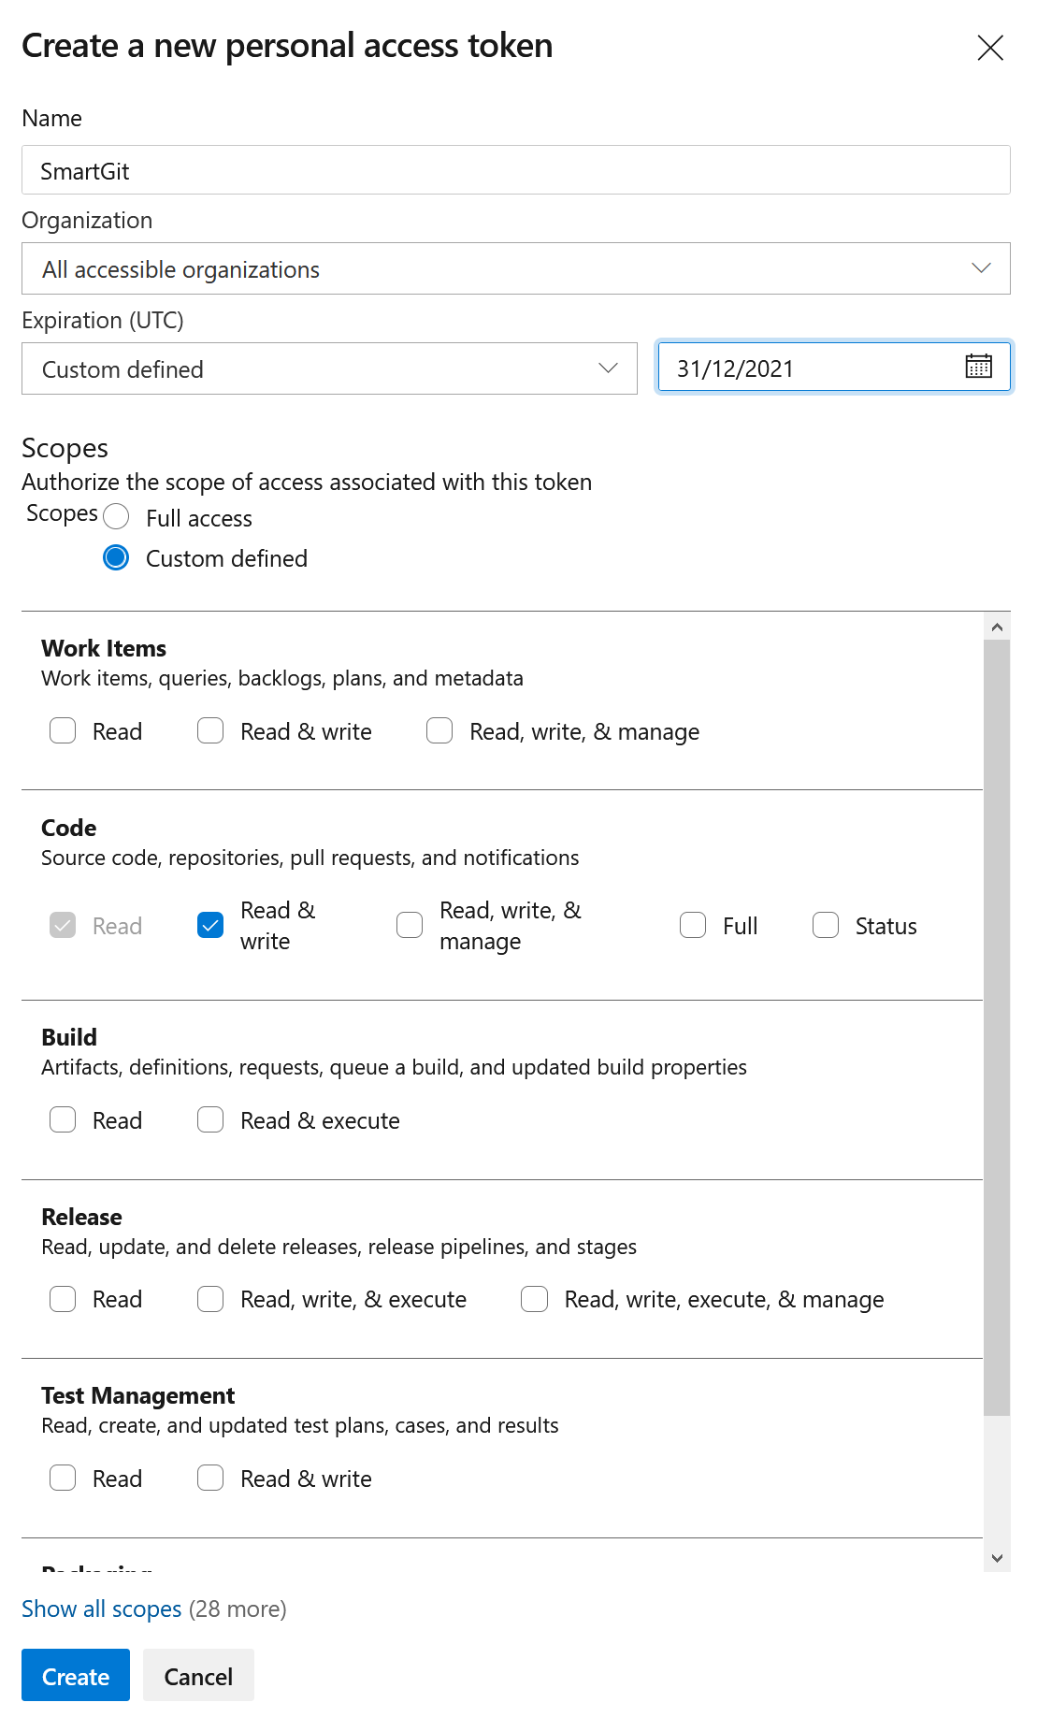Image resolution: width=1037 pixels, height=1717 pixels.
Task: Expand the Organization dropdown
Action: [x=515, y=269]
